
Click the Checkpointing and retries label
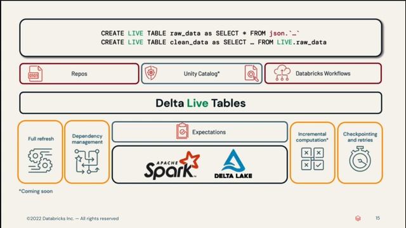360,137
